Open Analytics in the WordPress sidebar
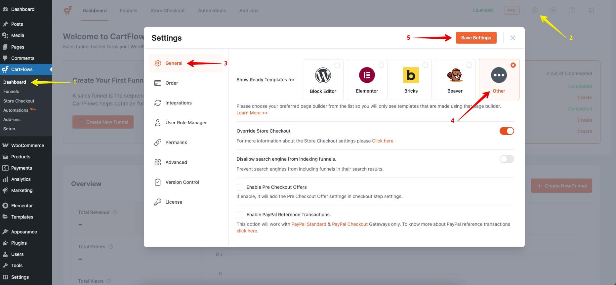The image size is (616, 285). (x=26, y=179)
